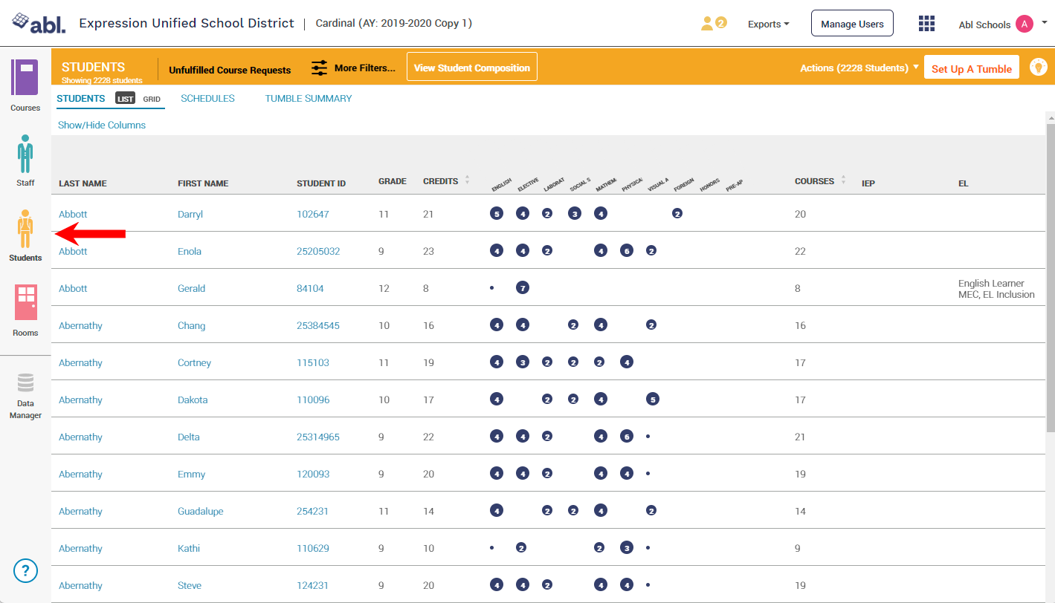The image size is (1055, 603).
Task: Switch to LIST view toggle
Action: (x=125, y=99)
